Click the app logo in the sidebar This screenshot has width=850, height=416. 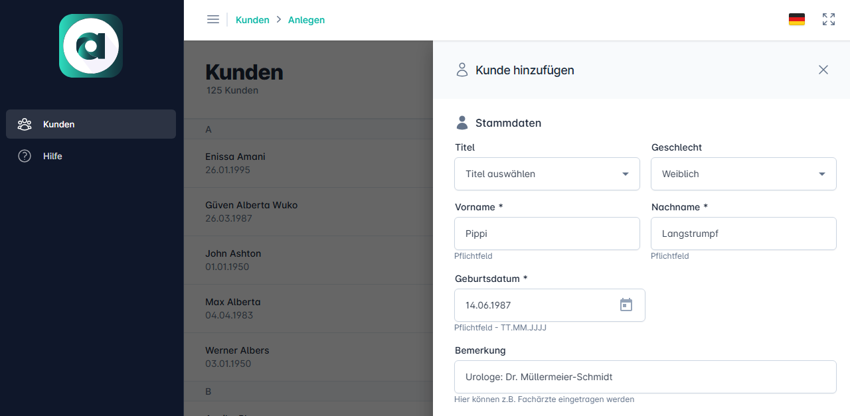click(x=91, y=46)
